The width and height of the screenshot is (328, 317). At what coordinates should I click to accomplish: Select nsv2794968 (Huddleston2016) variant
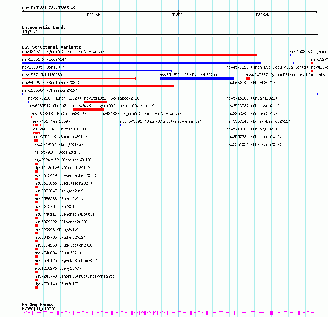pos(64,245)
